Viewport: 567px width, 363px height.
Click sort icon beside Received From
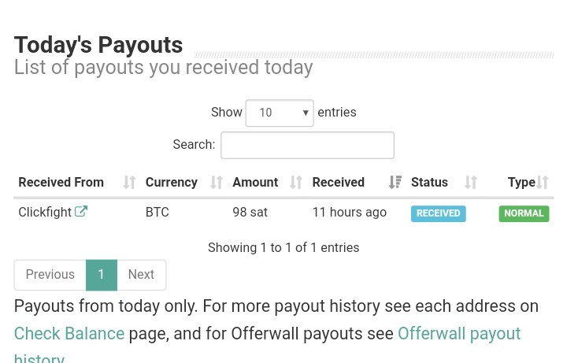(x=129, y=182)
